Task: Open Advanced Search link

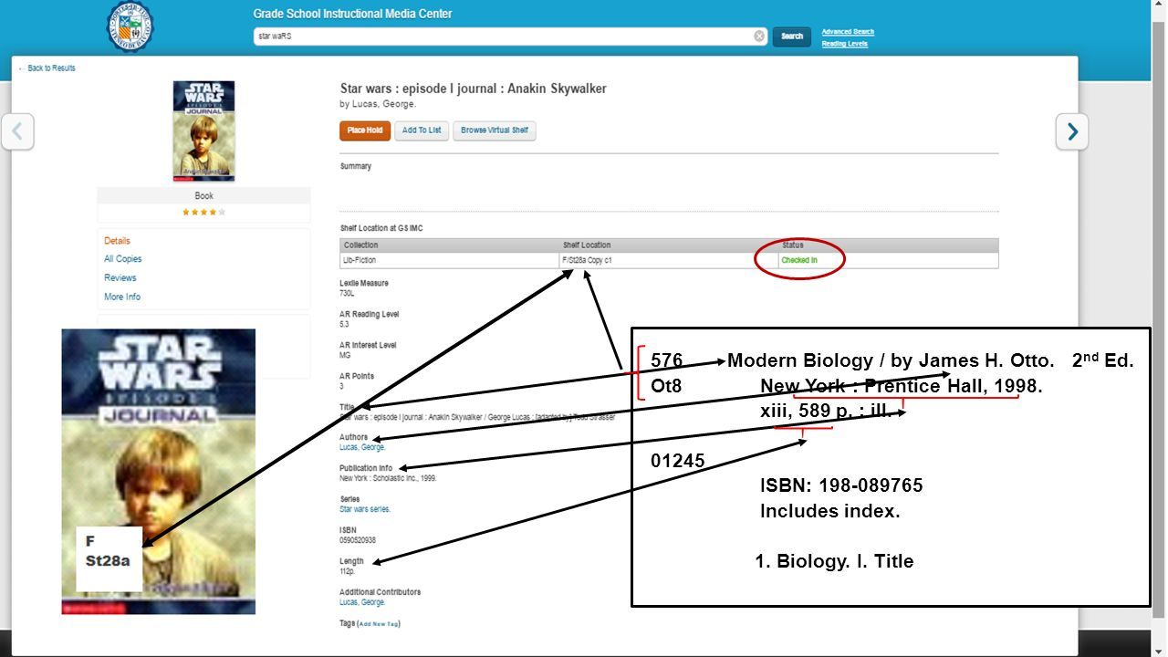Action: click(848, 32)
